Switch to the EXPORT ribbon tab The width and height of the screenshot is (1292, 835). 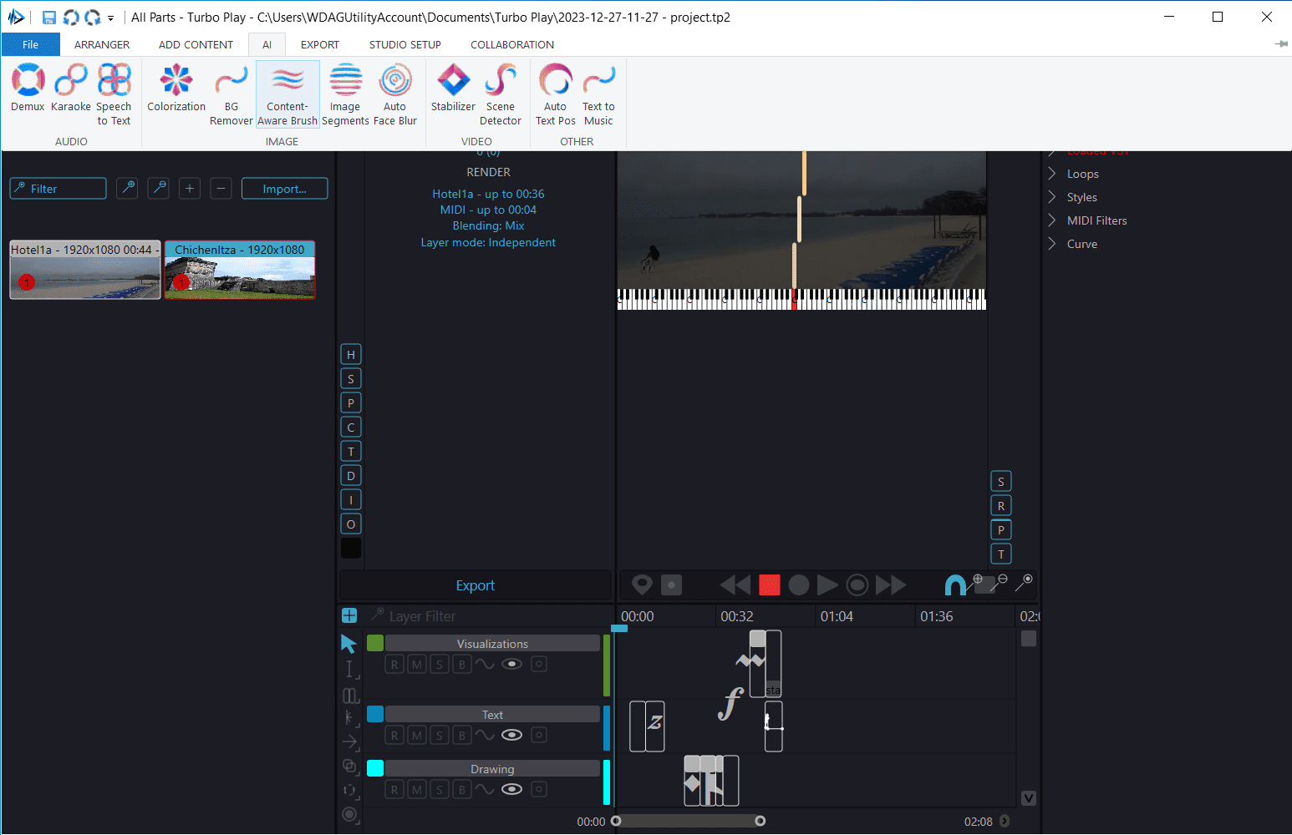point(320,45)
